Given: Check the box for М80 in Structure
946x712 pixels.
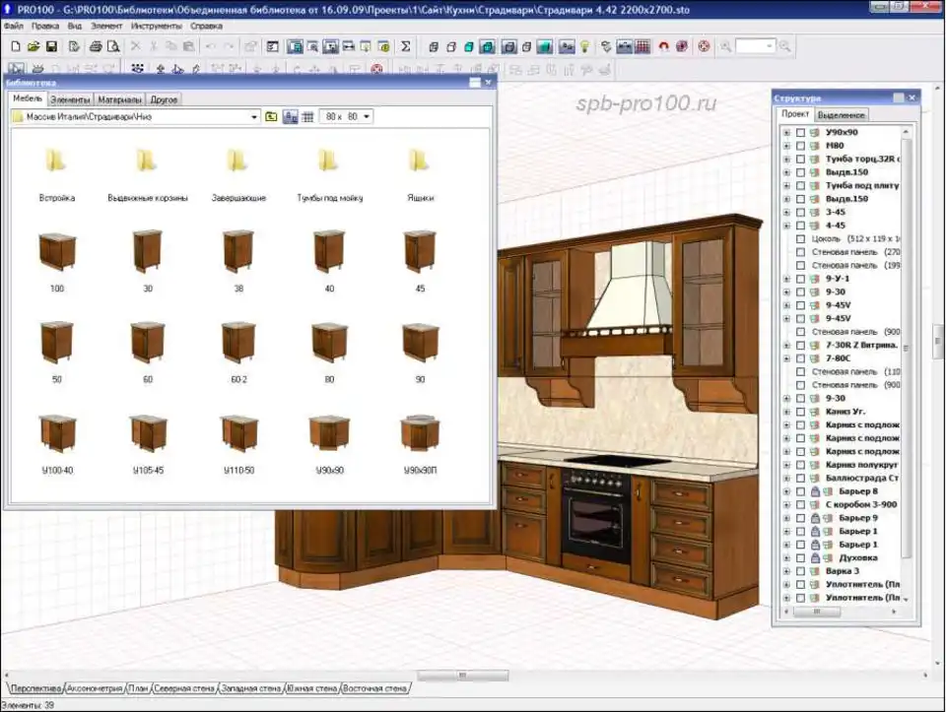Looking at the screenshot, I should coord(800,146).
